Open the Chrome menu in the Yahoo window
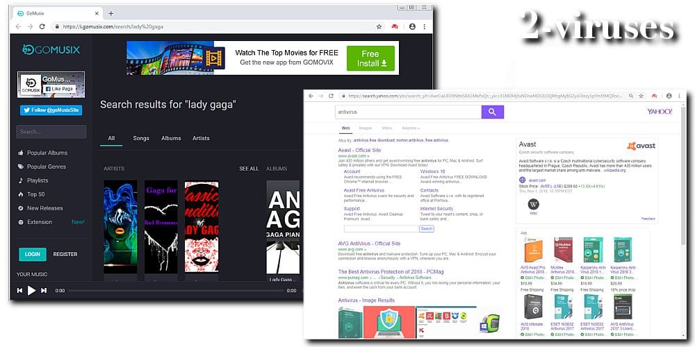 coord(679,96)
